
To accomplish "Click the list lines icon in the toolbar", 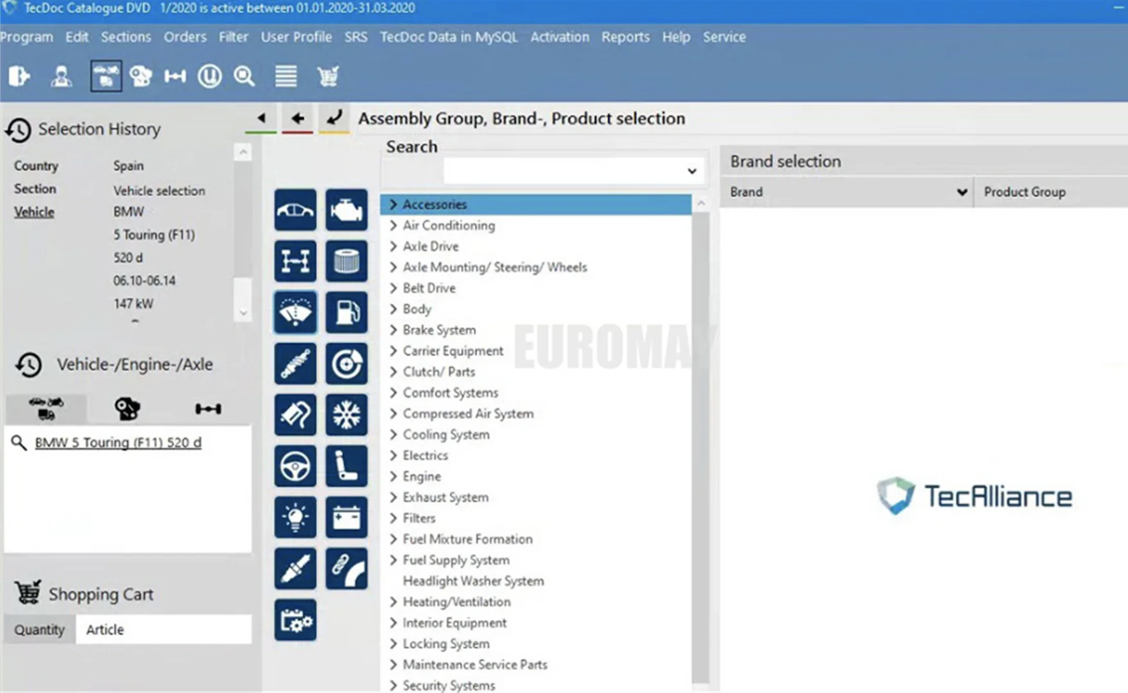I will click(286, 76).
